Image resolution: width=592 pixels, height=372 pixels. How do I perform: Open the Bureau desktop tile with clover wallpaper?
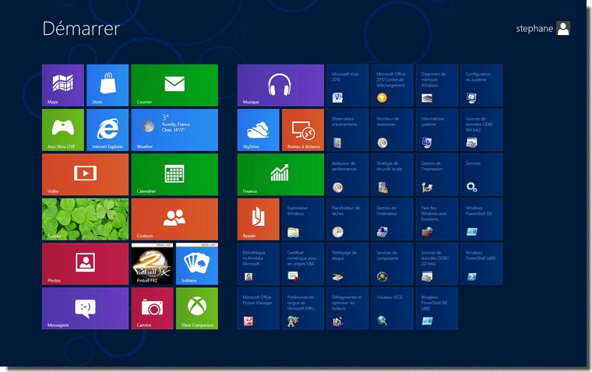pyautogui.click(x=86, y=219)
